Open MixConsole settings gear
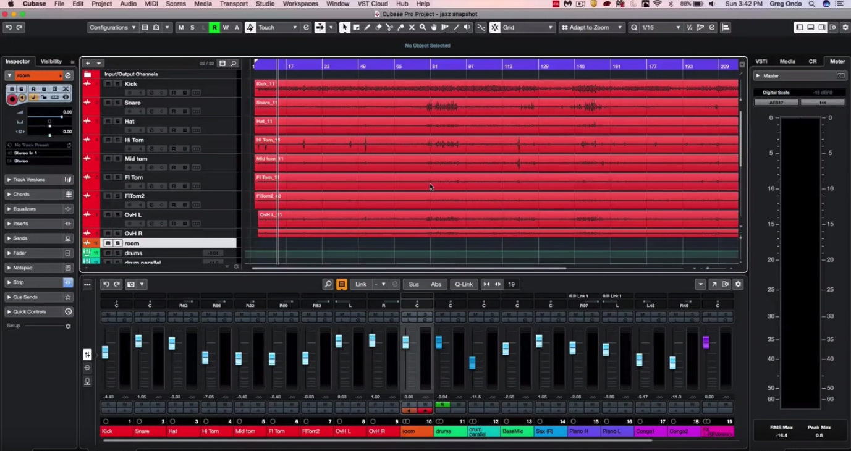Image resolution: width=851 pixels, height=451 pixels. coord(738,284)
